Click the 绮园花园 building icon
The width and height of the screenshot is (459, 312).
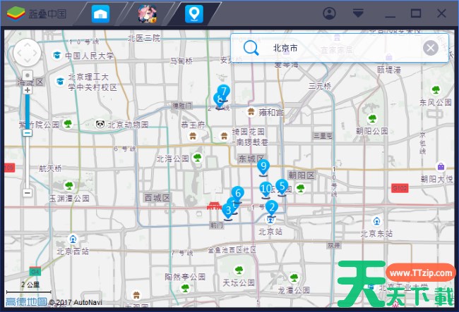click(x=224, y=135)
